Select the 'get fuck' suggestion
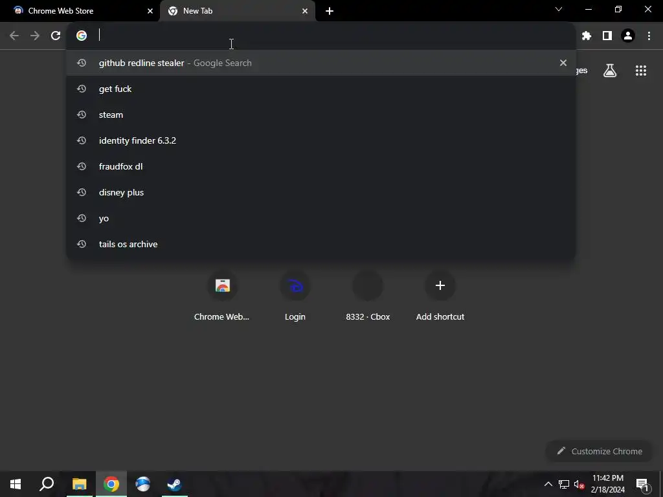 321,89
